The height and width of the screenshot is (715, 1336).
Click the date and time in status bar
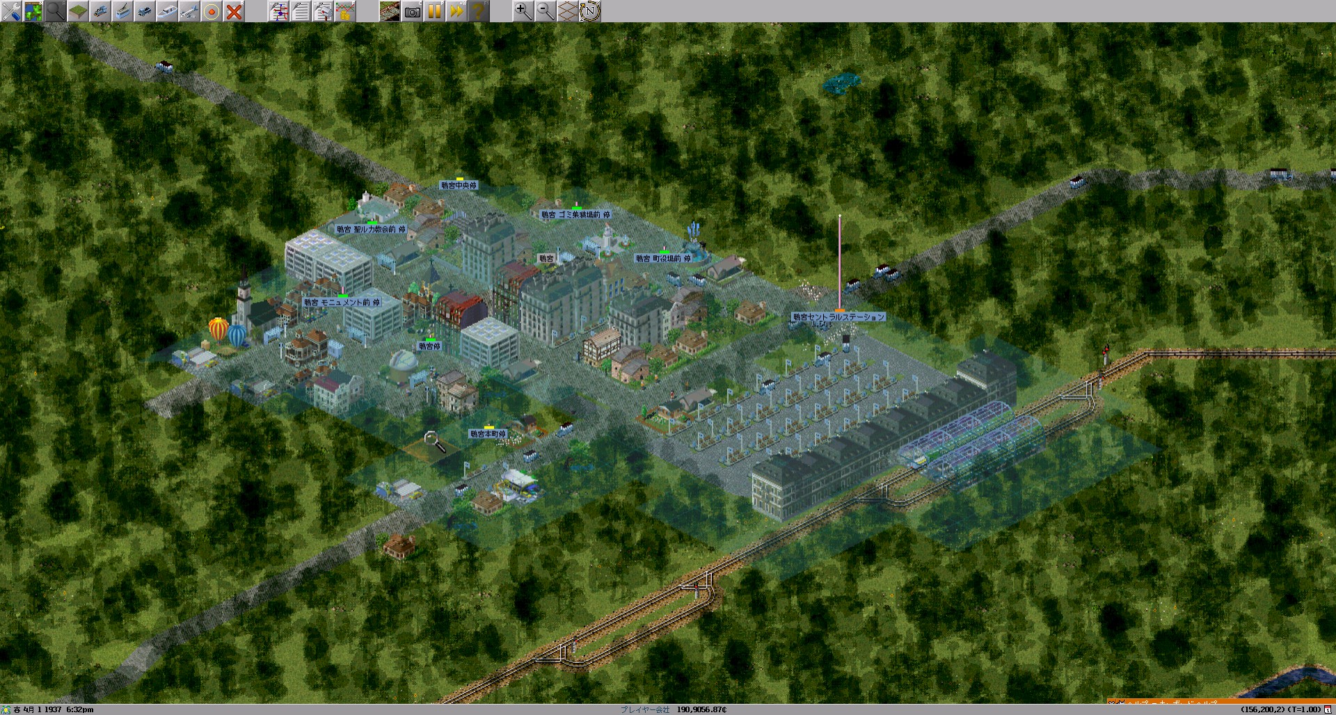click(54, 710)
